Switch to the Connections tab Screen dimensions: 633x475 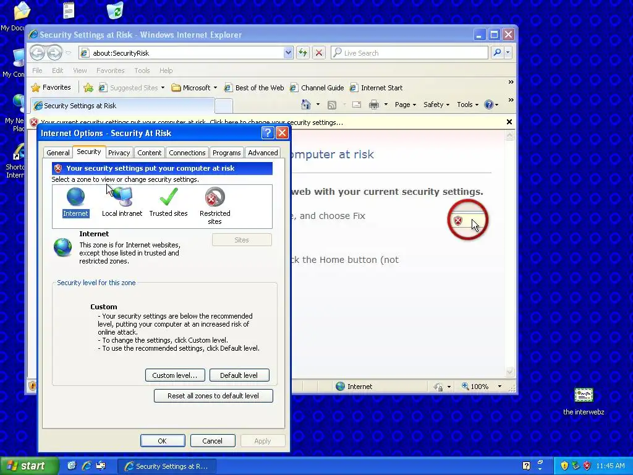click(x=187, y=153)
